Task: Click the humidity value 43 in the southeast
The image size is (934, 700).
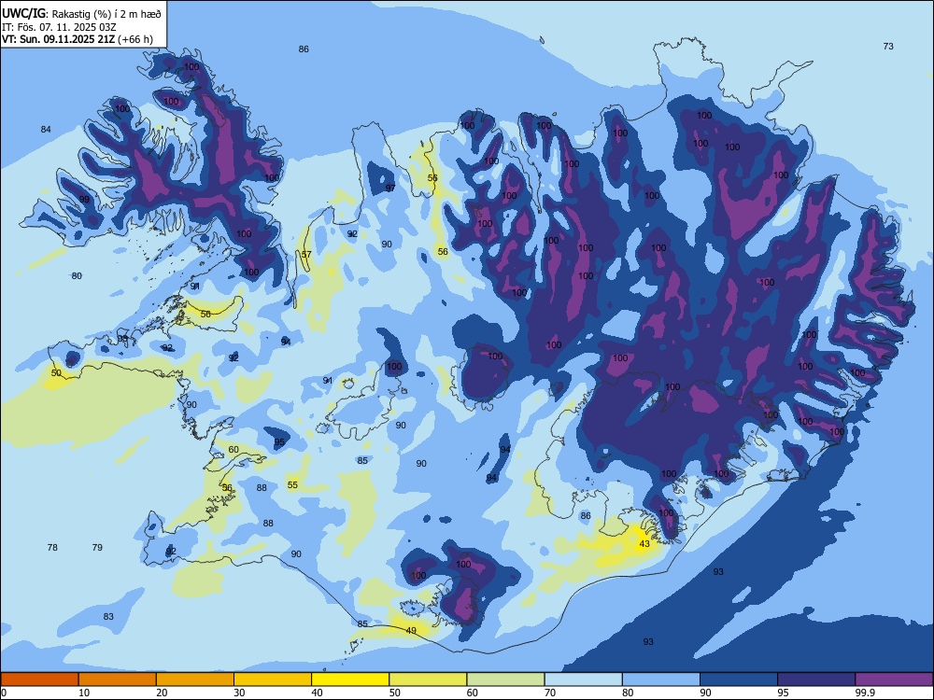Action: (644, 544)
